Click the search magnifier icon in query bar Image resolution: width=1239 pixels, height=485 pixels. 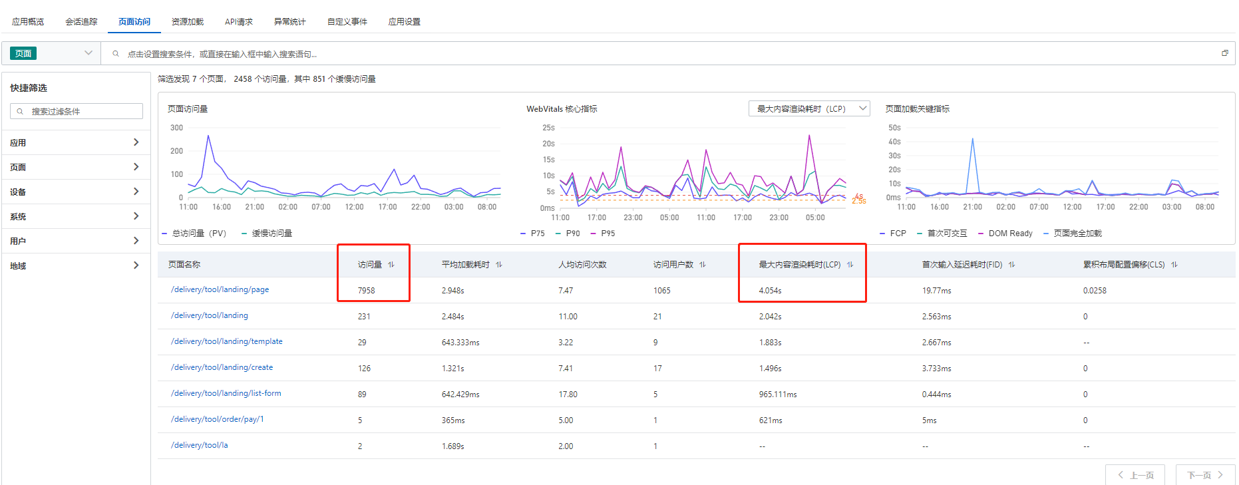[116, 54]
